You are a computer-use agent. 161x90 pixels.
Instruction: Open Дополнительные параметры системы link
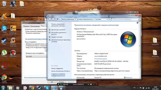click(61, 41)
